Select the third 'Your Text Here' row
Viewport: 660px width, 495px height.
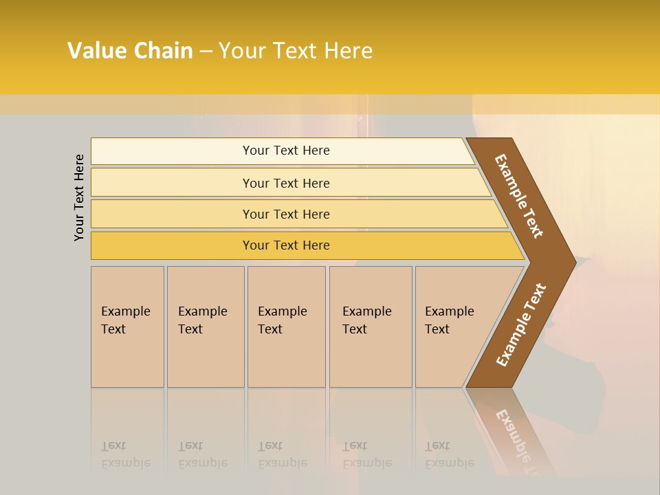pos(285,214)
